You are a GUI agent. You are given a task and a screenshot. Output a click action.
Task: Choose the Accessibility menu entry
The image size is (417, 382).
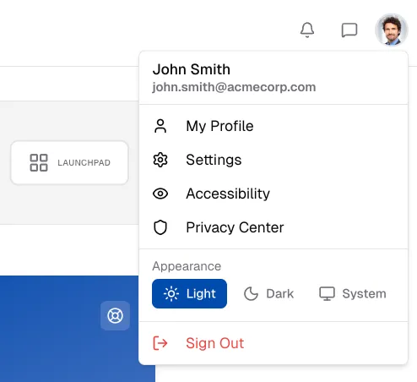click(273, 194)
